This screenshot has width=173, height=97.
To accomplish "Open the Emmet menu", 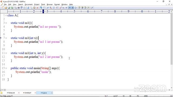I will click(57, 5).
